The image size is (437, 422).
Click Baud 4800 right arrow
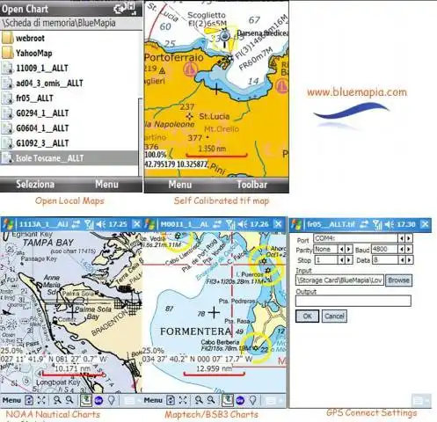(x=410, y=250)
